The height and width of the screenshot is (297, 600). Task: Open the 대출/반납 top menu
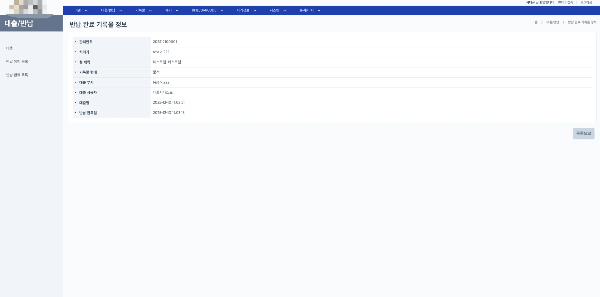click(x=108, y=10)
